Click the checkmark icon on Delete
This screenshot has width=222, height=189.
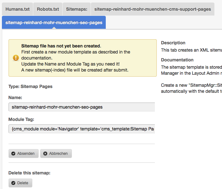(x=13, y=183)
